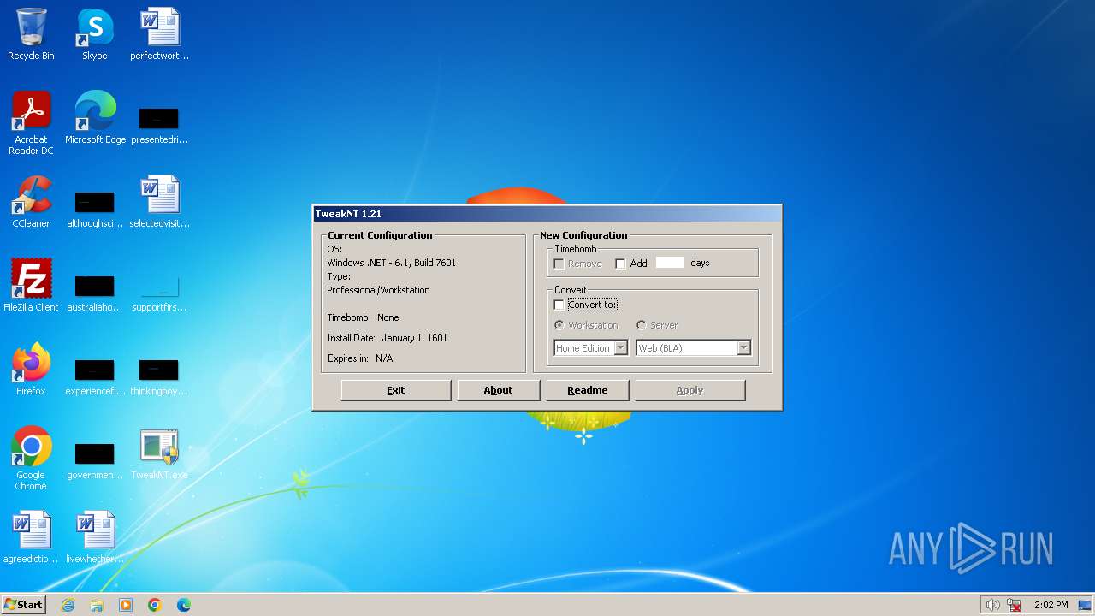Launch Google Chrome desktop shortcut
Viewport: 1095px width, 616px height.
click(31, 459)
